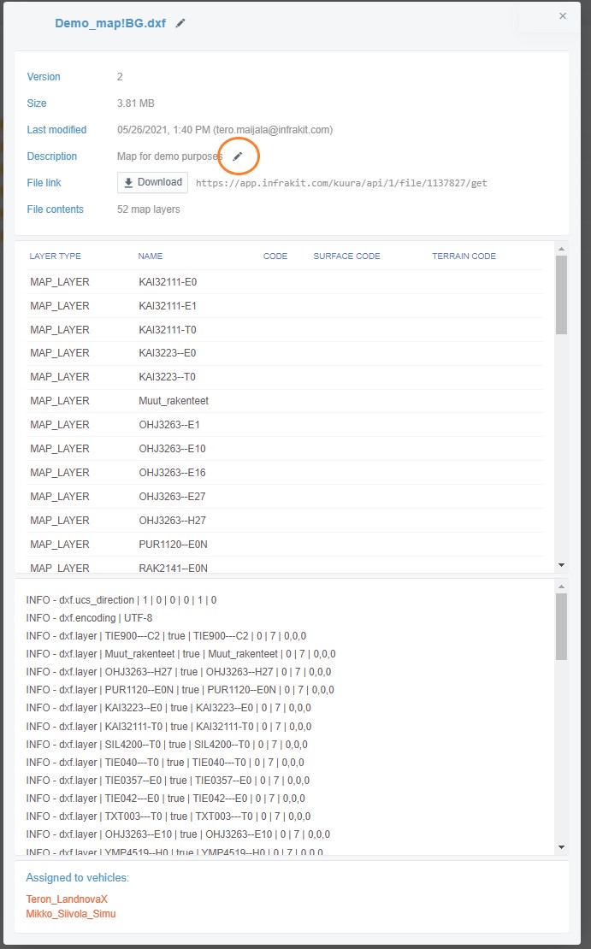The width and height of the screenshot is (591, 949).
Task: Select layer row KAI32111-E0
Action: pyautogui.click(x=285, y=282)
